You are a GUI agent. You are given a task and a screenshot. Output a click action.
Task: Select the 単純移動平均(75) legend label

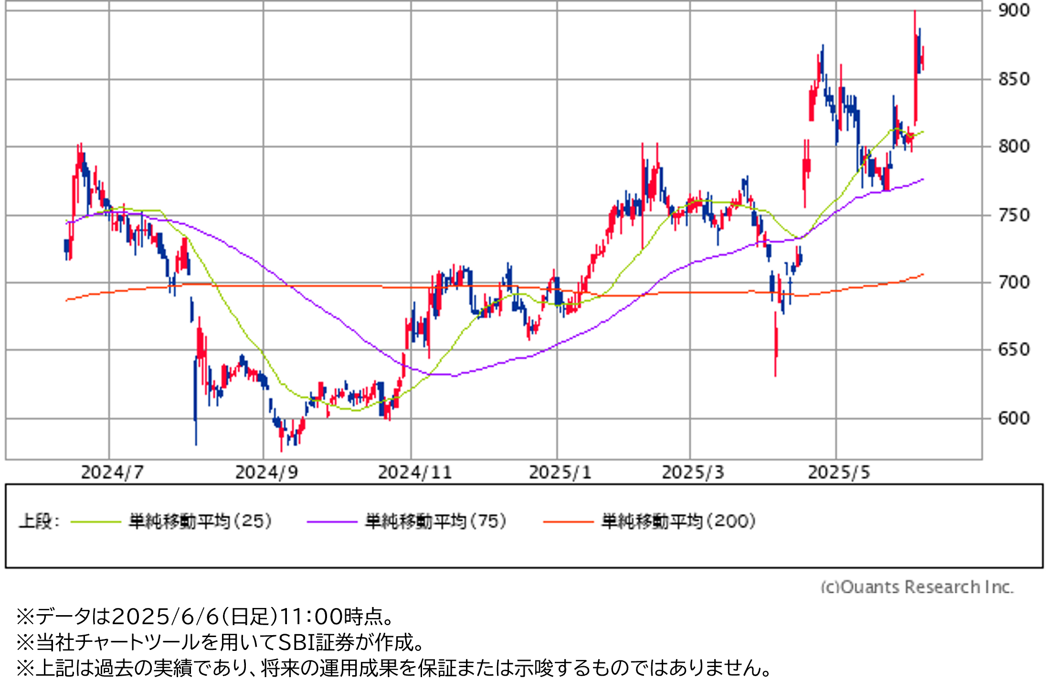(x=436, y=521)
